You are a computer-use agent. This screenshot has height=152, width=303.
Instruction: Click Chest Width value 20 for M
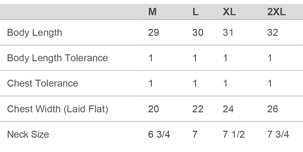coord(154,109)
